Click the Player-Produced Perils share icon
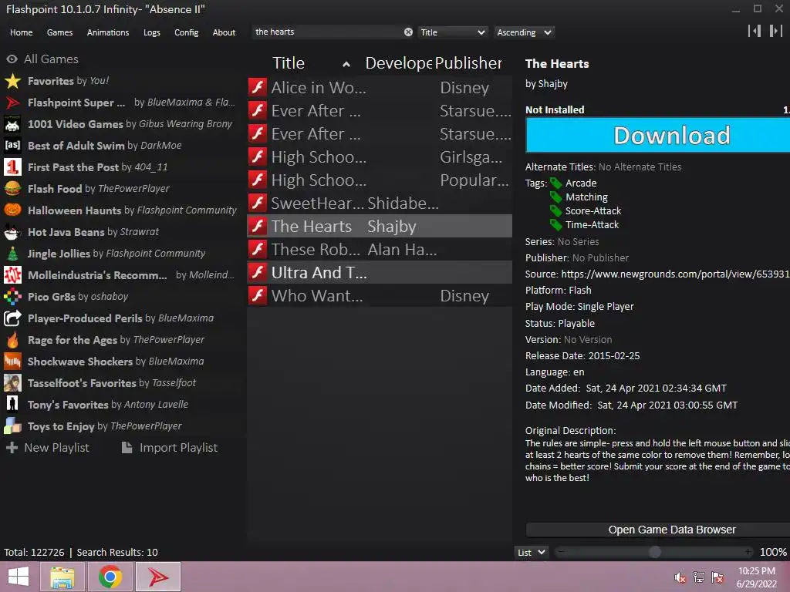This screenshot has height=592, width=790. tap(12, 318)
